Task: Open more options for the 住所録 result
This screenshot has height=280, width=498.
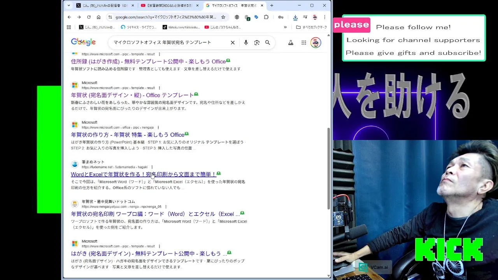Action: [159, 54]
